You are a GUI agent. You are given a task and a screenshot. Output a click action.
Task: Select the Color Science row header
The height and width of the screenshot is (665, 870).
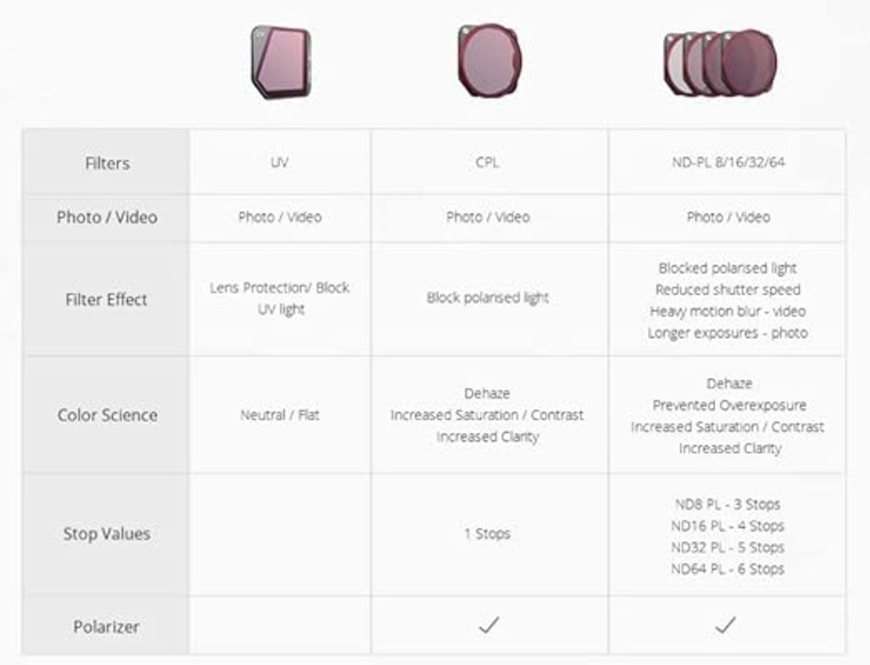(106, 415)
